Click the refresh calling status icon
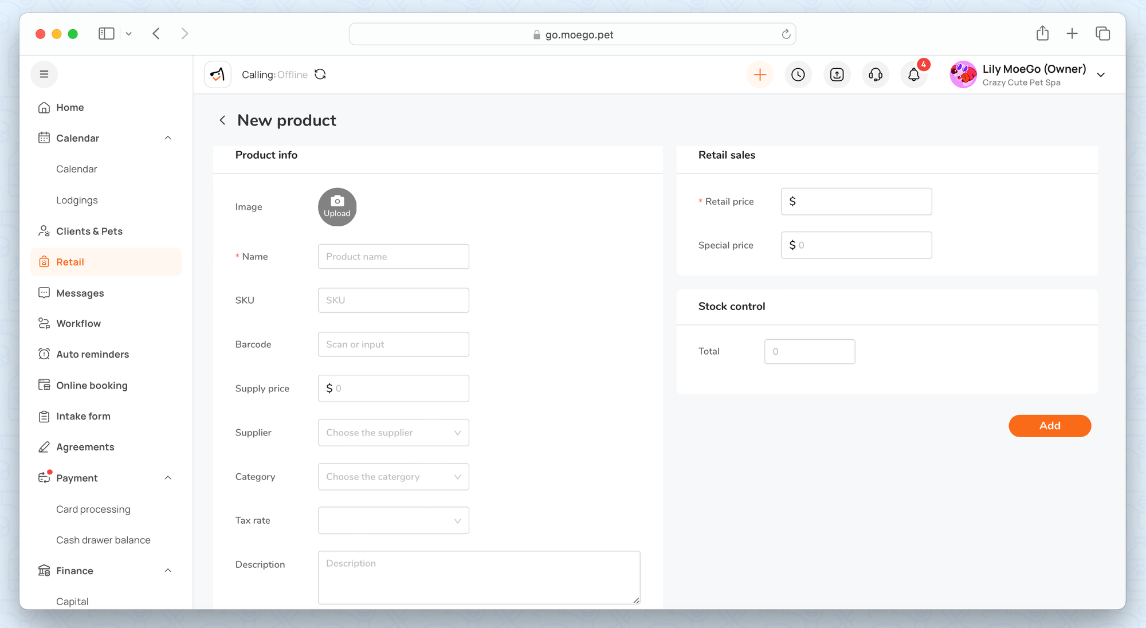Image resolution: width=1146 pixels, height=628 pixels. coord(320,74)
